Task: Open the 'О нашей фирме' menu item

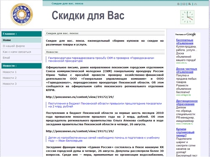Action: 21,46
